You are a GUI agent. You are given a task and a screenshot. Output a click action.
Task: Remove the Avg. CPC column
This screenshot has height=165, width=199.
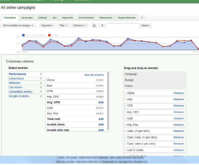click(178, 112)
